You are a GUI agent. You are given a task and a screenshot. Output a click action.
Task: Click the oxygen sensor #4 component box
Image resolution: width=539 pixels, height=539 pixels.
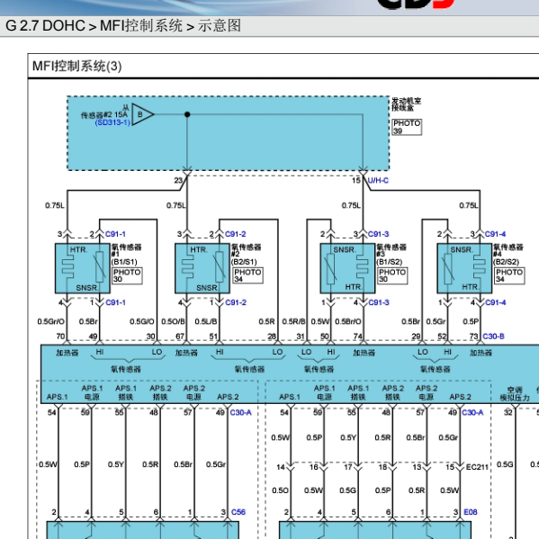click(464, 268)
